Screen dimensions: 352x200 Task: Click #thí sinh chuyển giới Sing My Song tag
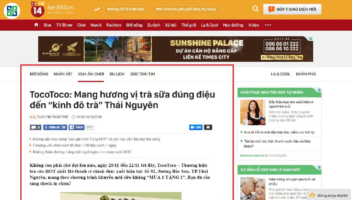tap(186, 9)
